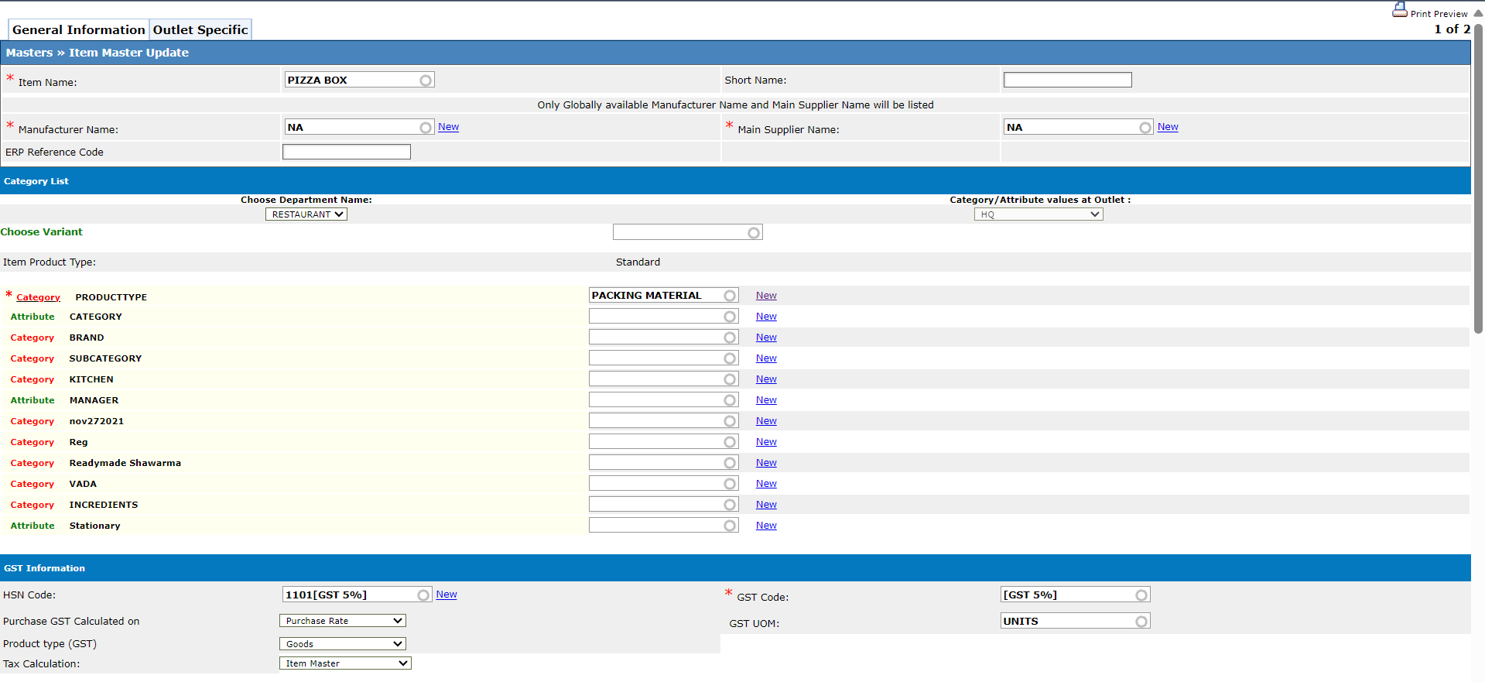Click New link beside Manufacturer Name

coord(448,127)
